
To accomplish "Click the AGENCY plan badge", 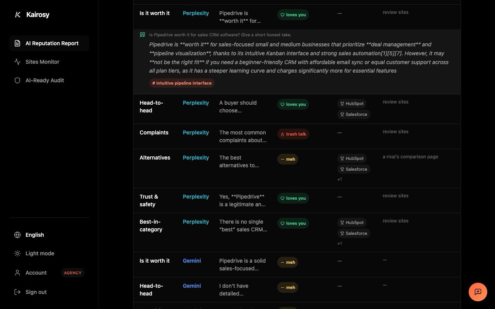I will click(73, 273).
